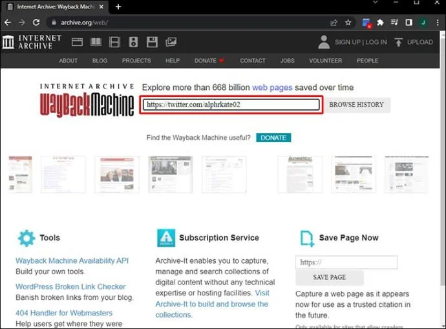Click the share page icon in address bar
This screenshot has width=446, height=329.
click(334, 23)
